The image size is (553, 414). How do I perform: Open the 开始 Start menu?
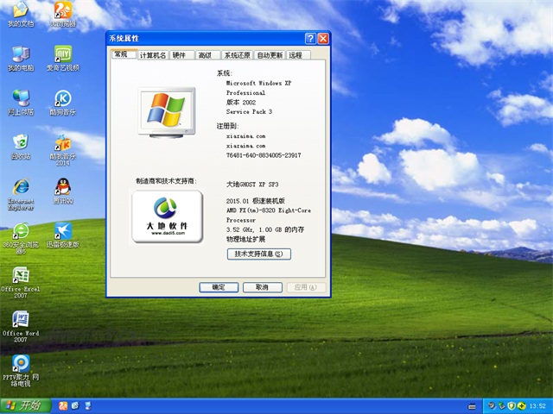tap(25, 405)
